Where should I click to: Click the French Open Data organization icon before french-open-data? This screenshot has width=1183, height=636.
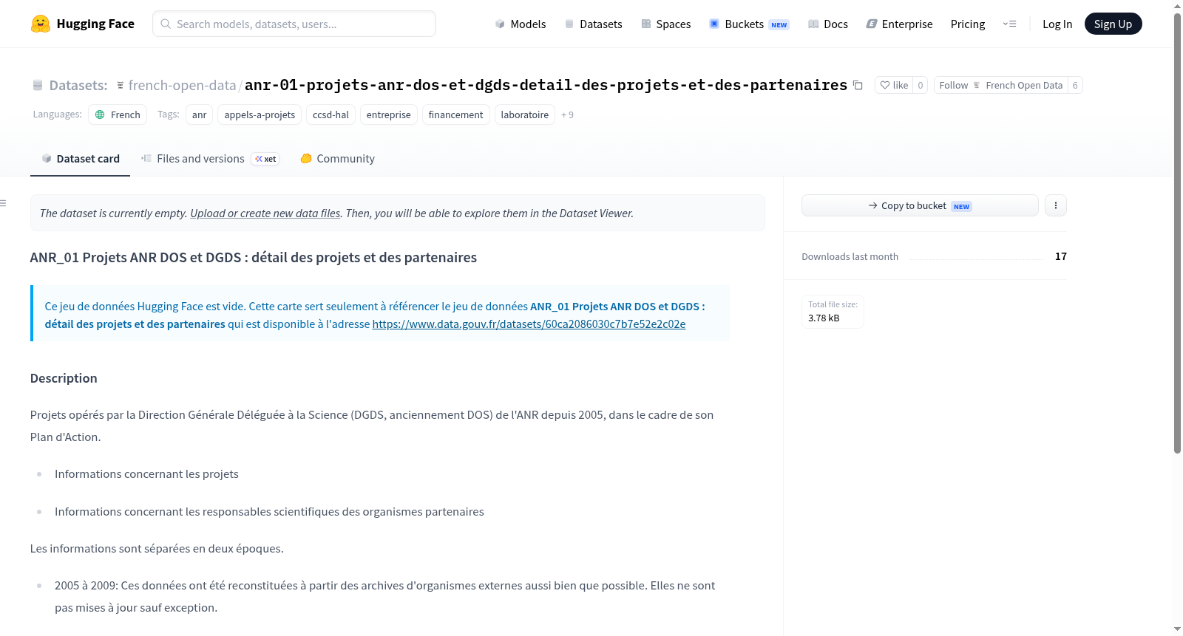(x=121, y=86)
